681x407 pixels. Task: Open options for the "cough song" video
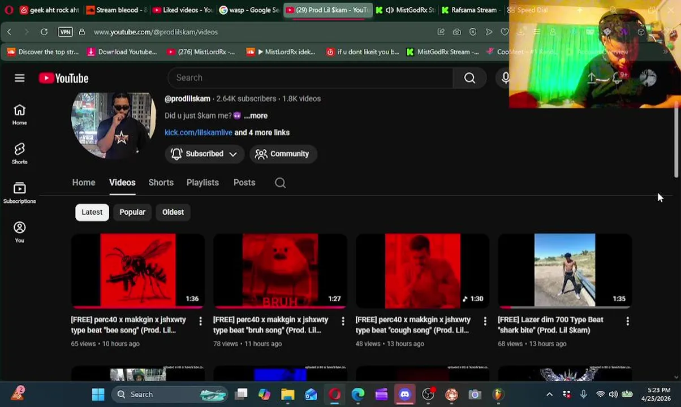[485, 321]
